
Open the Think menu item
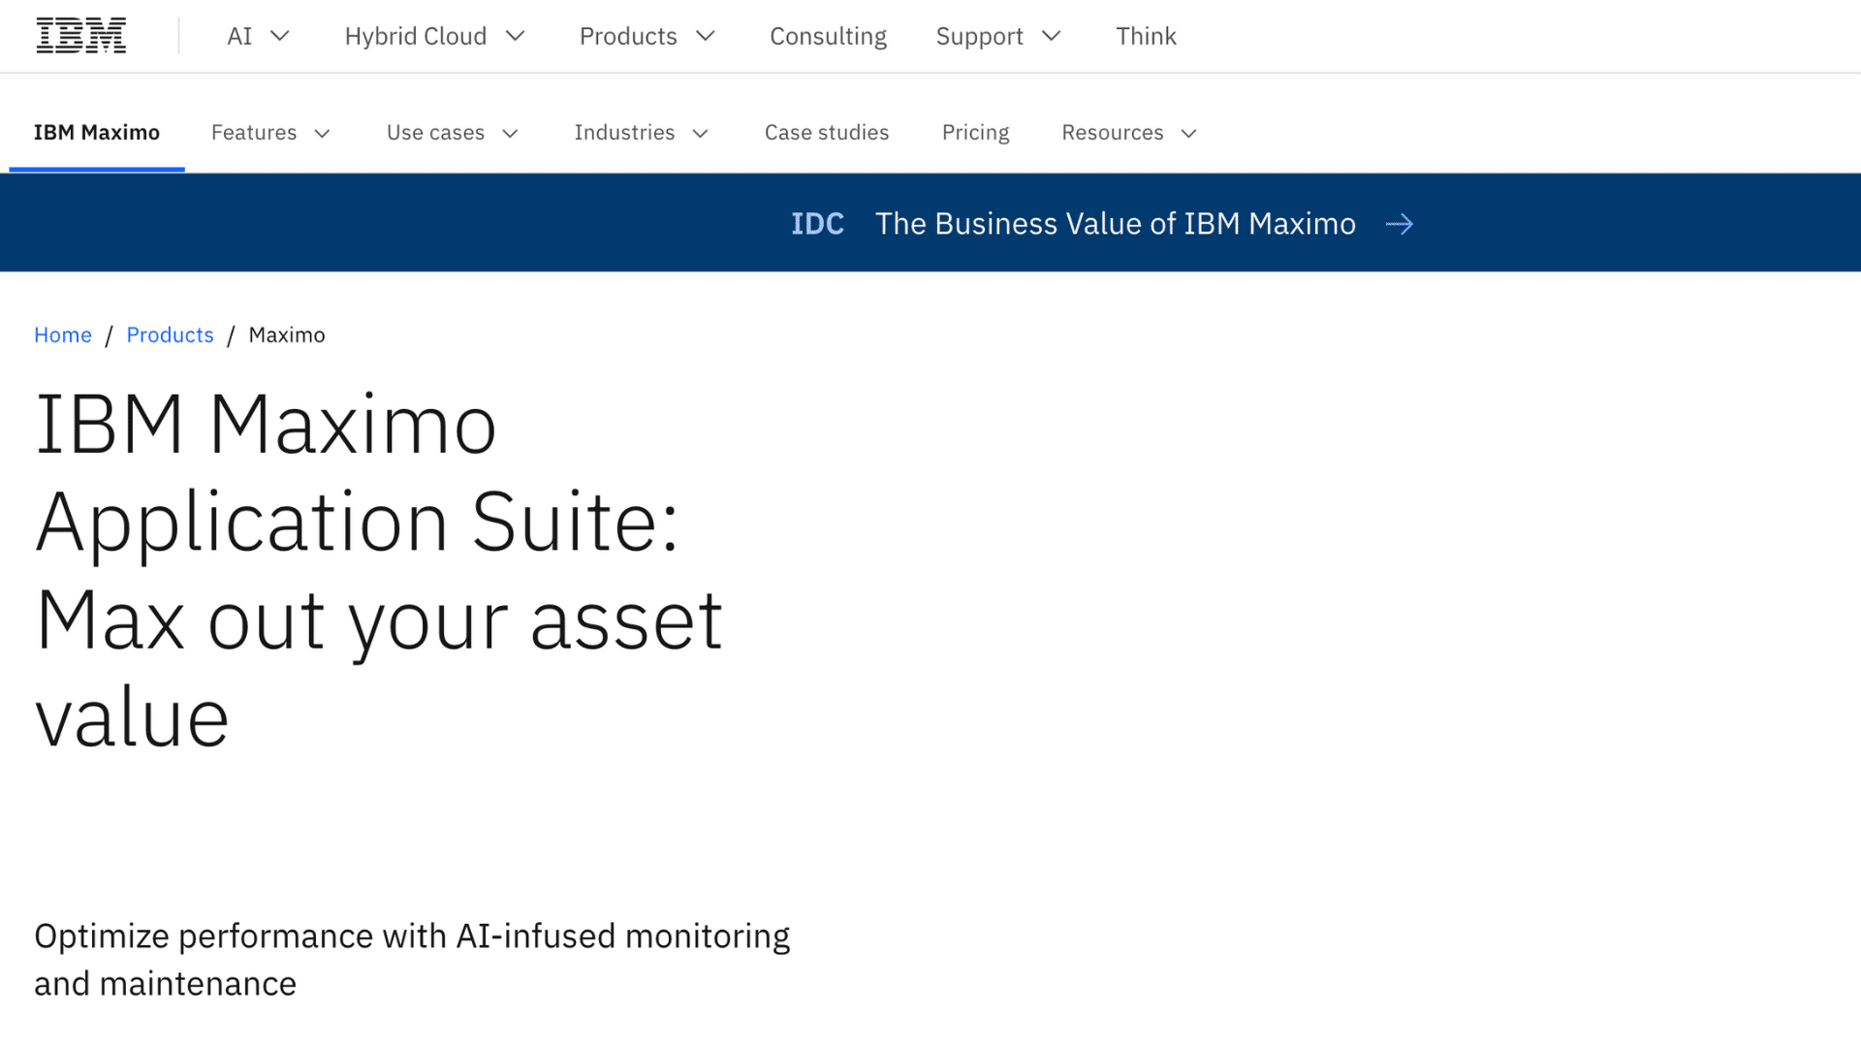point(1146,36)
